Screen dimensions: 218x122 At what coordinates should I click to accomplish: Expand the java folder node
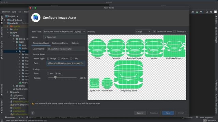[16, 45]
